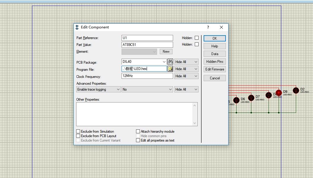
Task: Open the PCB Package DIL40 dropdown
Action: click(x=164, y=62)
